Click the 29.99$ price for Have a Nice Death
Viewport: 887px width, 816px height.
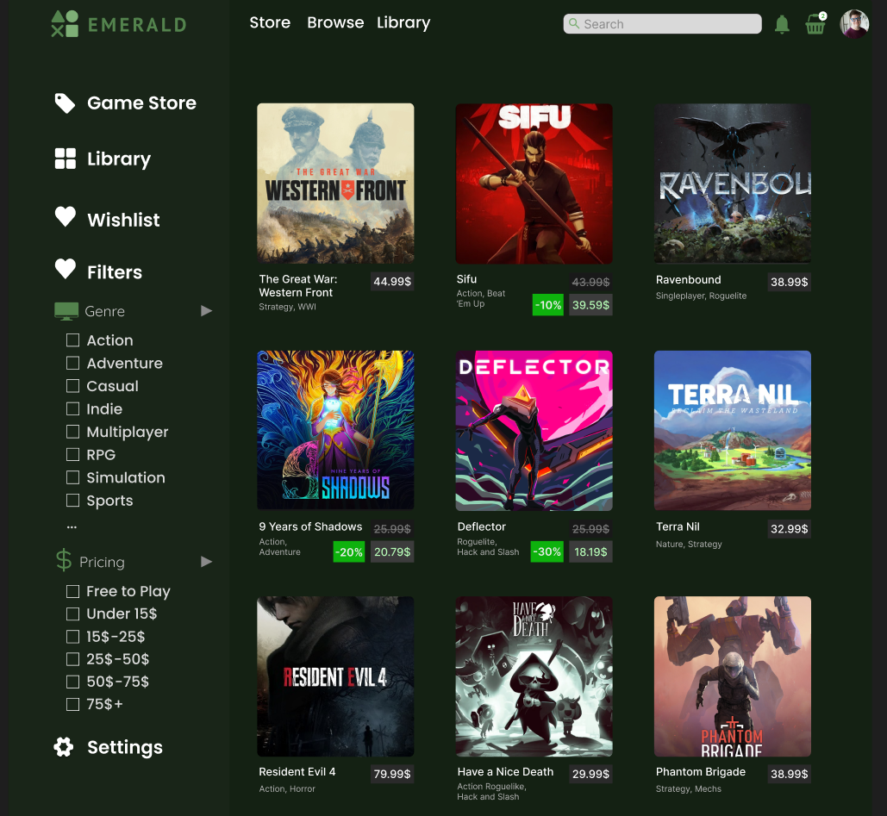pyautogui.click(x=590, y=774)
